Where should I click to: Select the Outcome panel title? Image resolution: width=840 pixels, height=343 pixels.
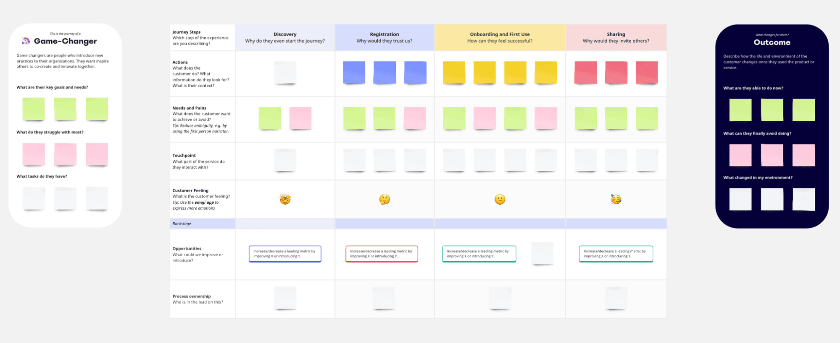[x=772, y=42]
